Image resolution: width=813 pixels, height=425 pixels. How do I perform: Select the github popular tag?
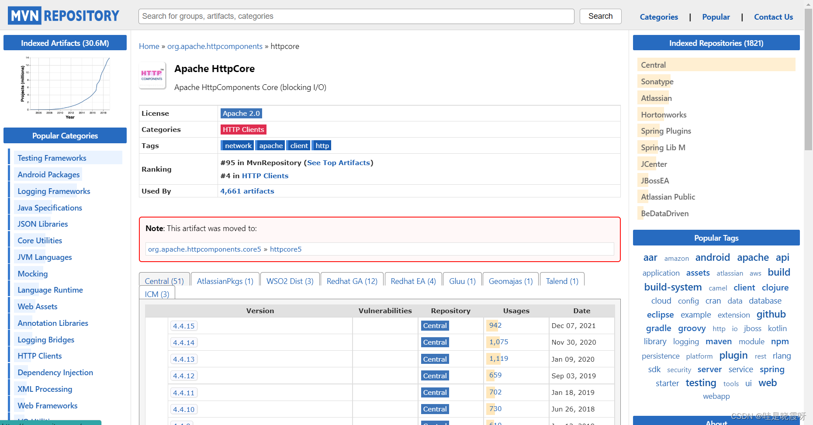(771, 314)
